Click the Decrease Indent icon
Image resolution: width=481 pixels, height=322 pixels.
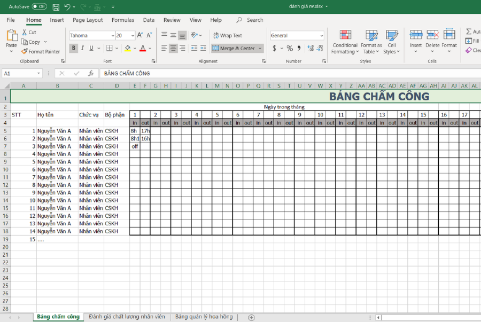(194, 48)
